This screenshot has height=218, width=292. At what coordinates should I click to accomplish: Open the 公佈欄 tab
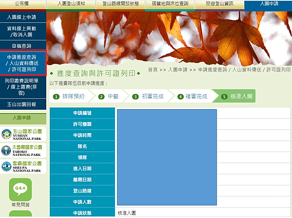pos(23,4)
